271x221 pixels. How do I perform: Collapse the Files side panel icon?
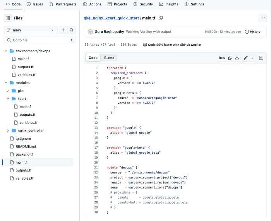click(8, 18)
